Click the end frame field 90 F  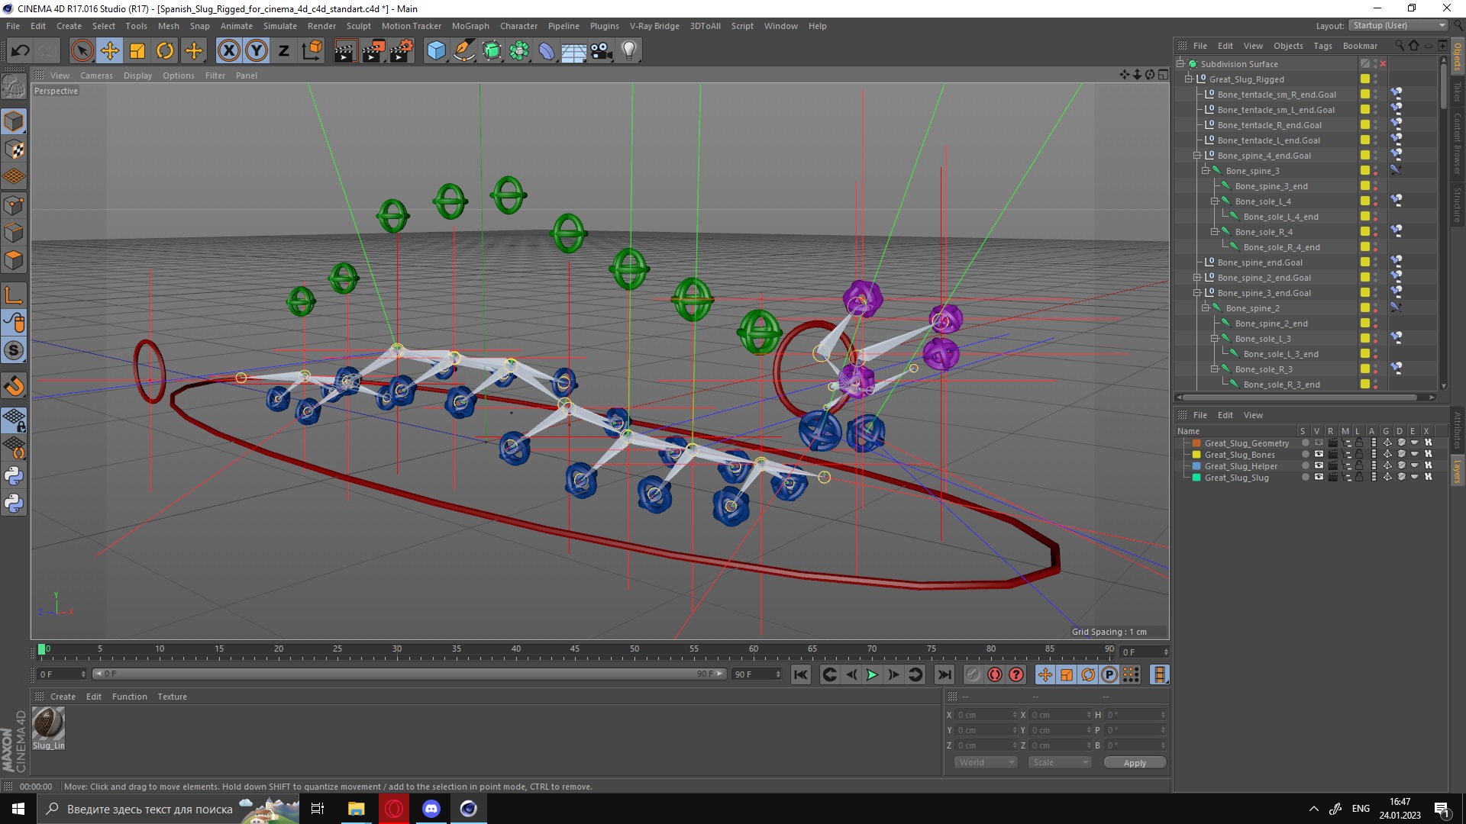pos(757,674)
